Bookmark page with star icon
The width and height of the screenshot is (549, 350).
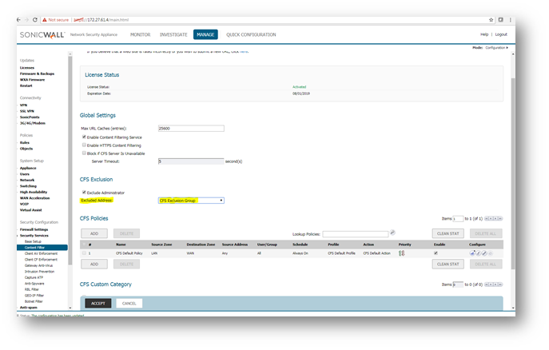[x=491, y=20]
